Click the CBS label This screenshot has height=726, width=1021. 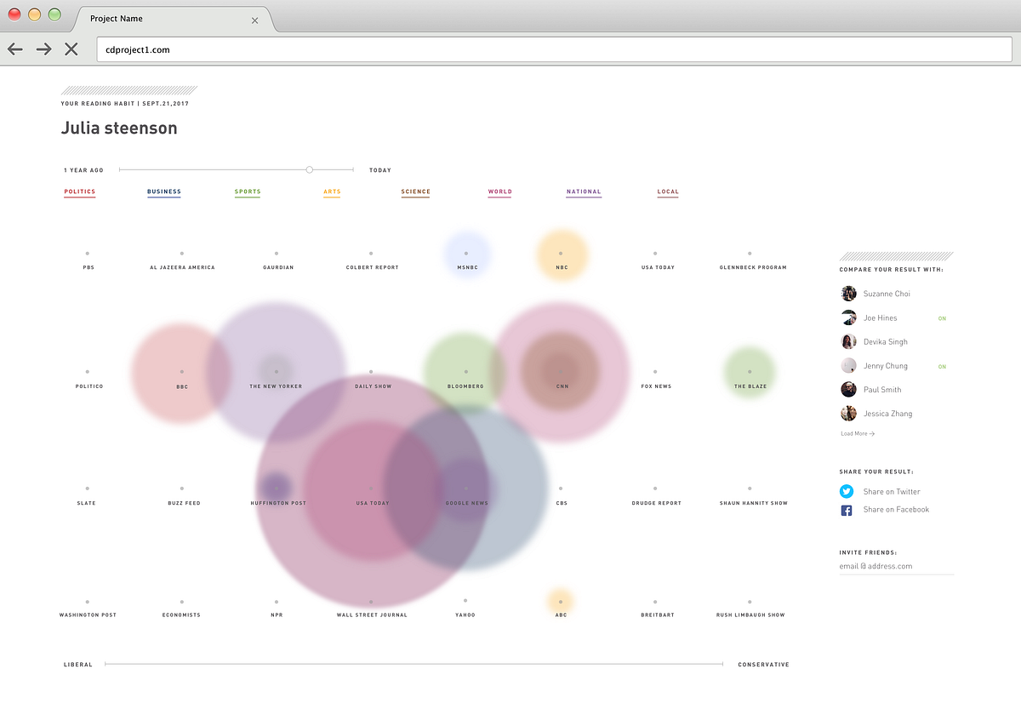click(562, 503)
